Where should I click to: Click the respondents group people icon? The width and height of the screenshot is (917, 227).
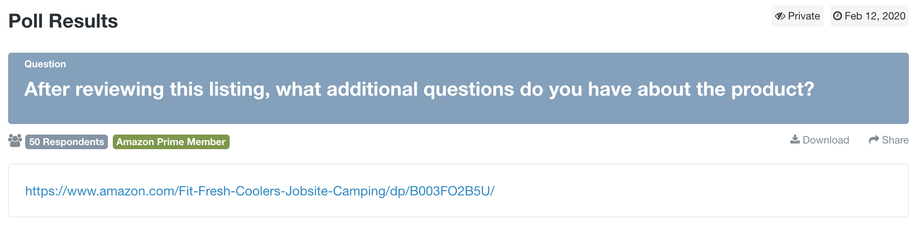(x=15, y=141)
